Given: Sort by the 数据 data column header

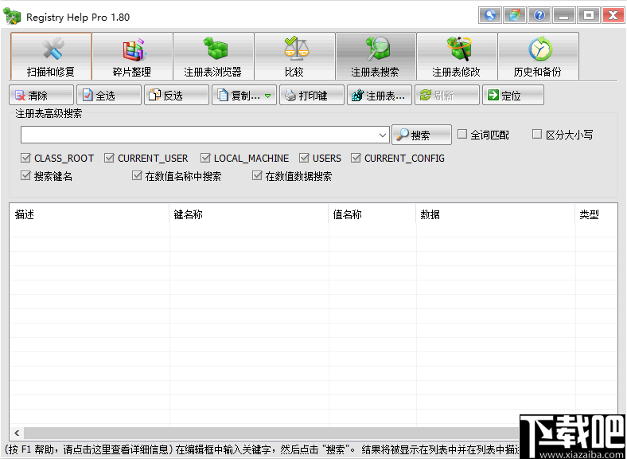Looking at the screenshot, I should click(496, 214).
